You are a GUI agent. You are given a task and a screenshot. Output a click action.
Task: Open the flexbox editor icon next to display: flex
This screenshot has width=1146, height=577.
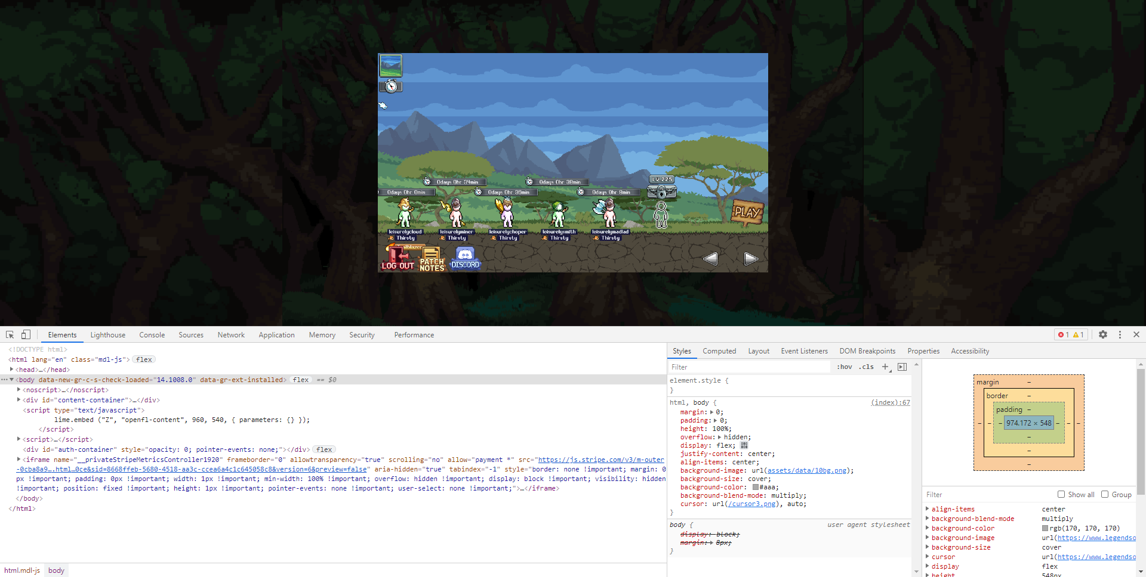[x=744, y=445]
